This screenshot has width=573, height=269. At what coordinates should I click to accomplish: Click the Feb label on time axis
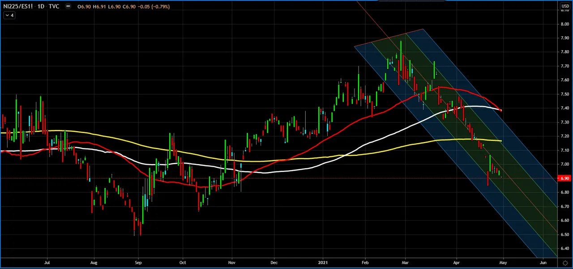pos(365,263)
